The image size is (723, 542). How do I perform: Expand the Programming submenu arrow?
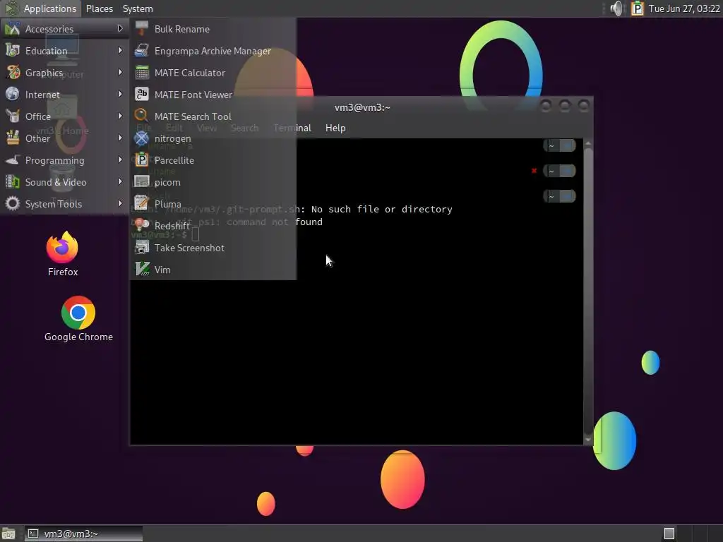[120, 159]
